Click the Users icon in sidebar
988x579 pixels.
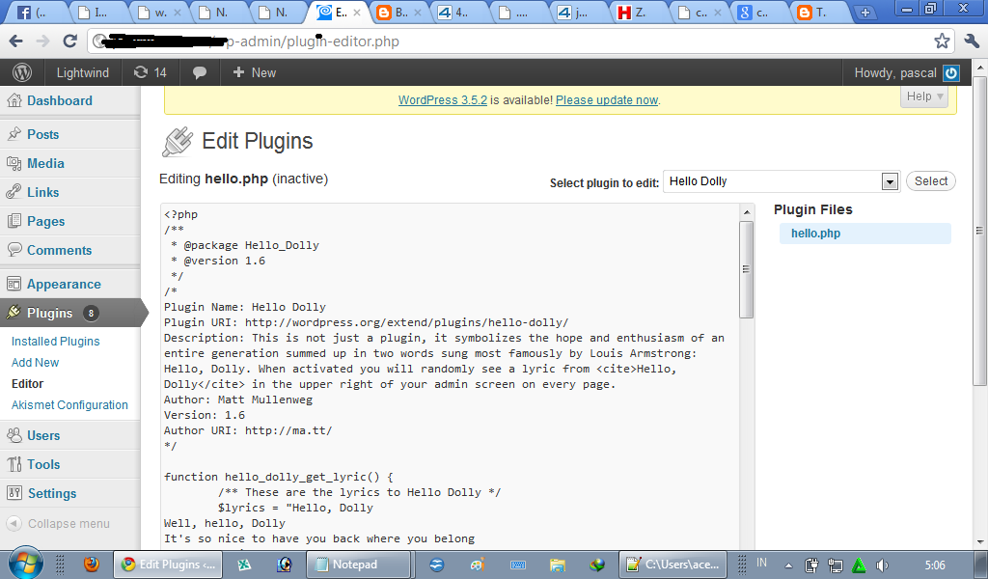tap(16, 435)
